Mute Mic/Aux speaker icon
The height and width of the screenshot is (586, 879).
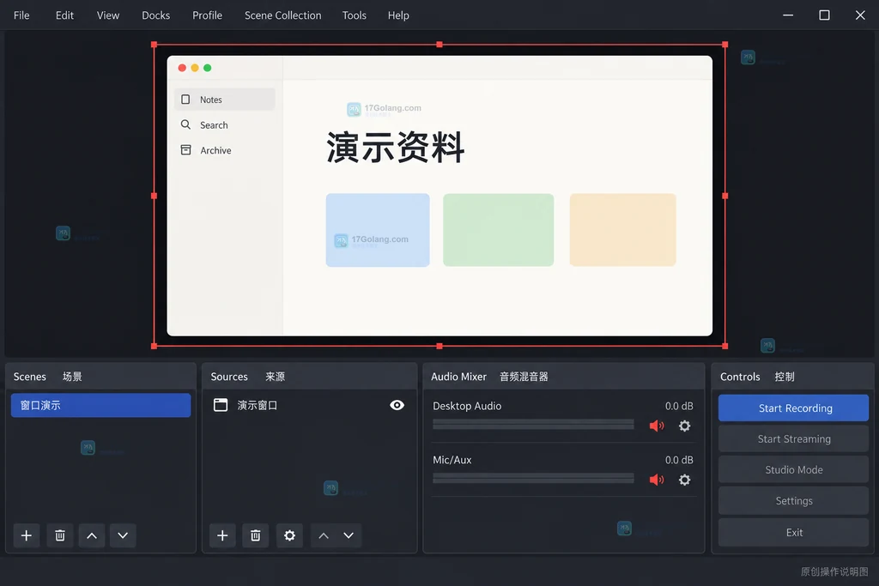(657, 480)
